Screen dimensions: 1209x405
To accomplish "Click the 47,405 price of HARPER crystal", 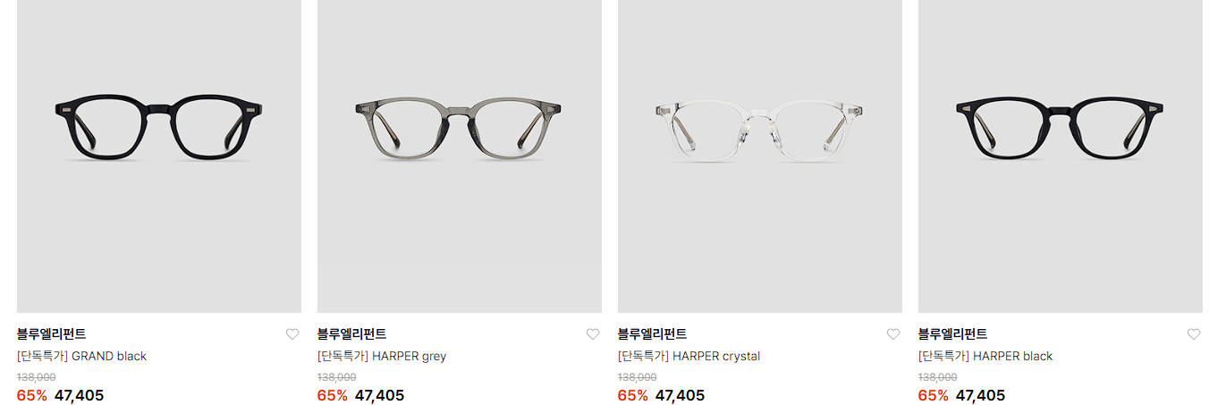I will [x=680, y=395].
